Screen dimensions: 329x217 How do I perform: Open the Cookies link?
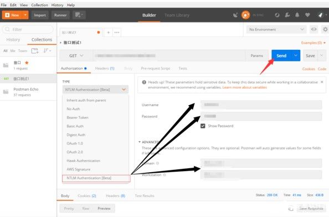point(309,69)
